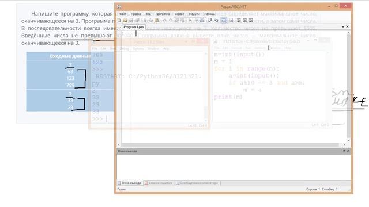Close the Program1.pas tab with X
369x207 pixels.
click(x=347, y=27)
